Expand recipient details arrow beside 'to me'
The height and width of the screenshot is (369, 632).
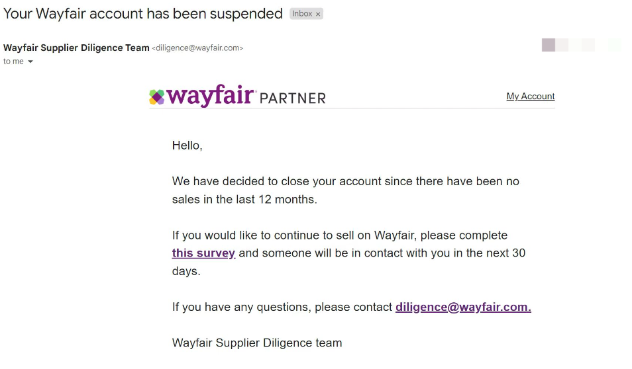[x=30, y=61]
